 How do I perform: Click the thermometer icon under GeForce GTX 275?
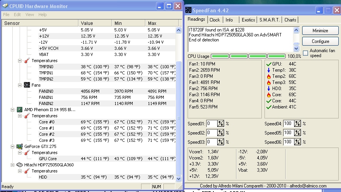click(27, 153)
